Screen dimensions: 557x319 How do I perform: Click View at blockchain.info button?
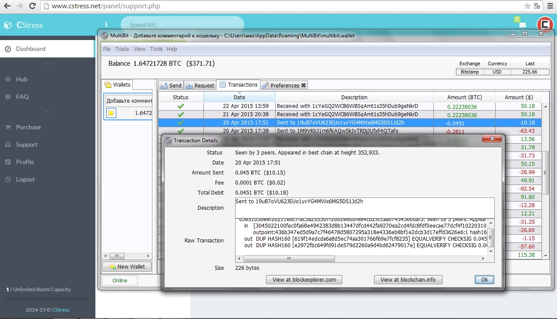coord(408,279)
